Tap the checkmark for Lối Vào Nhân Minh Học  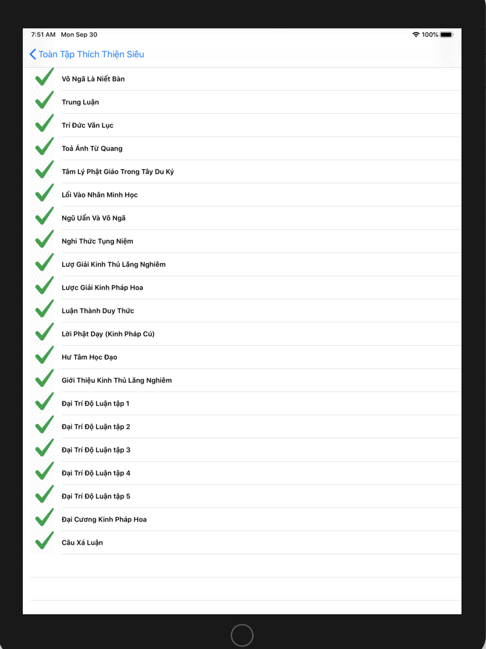[44, 193]
